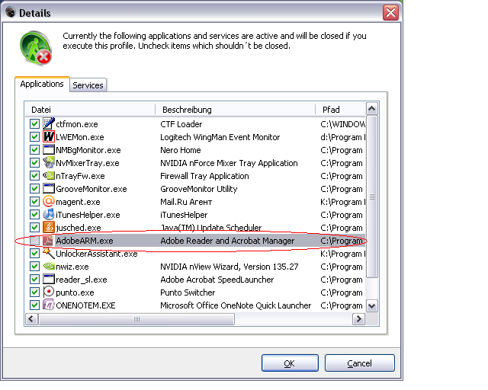Screen dimensions: 488x390
Task: Click the horizontal scrollbar right arrow
Action: 358,319
